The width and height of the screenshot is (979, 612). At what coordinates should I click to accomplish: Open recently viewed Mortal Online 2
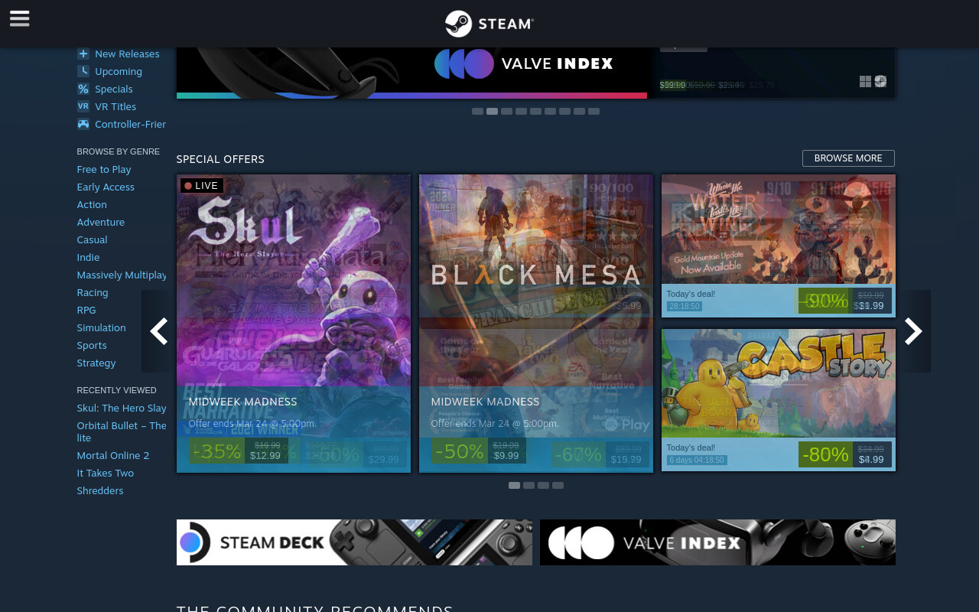[x=113, y=455]
